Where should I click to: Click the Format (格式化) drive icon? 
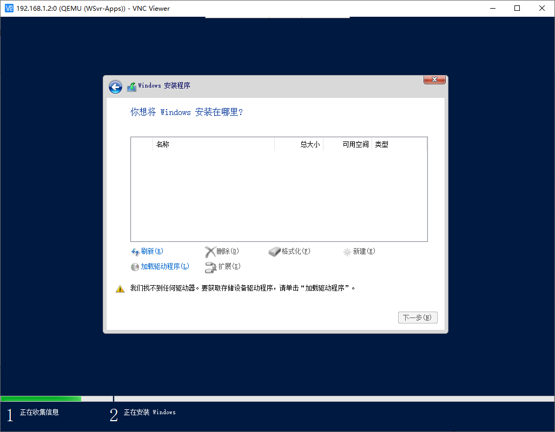274,252
